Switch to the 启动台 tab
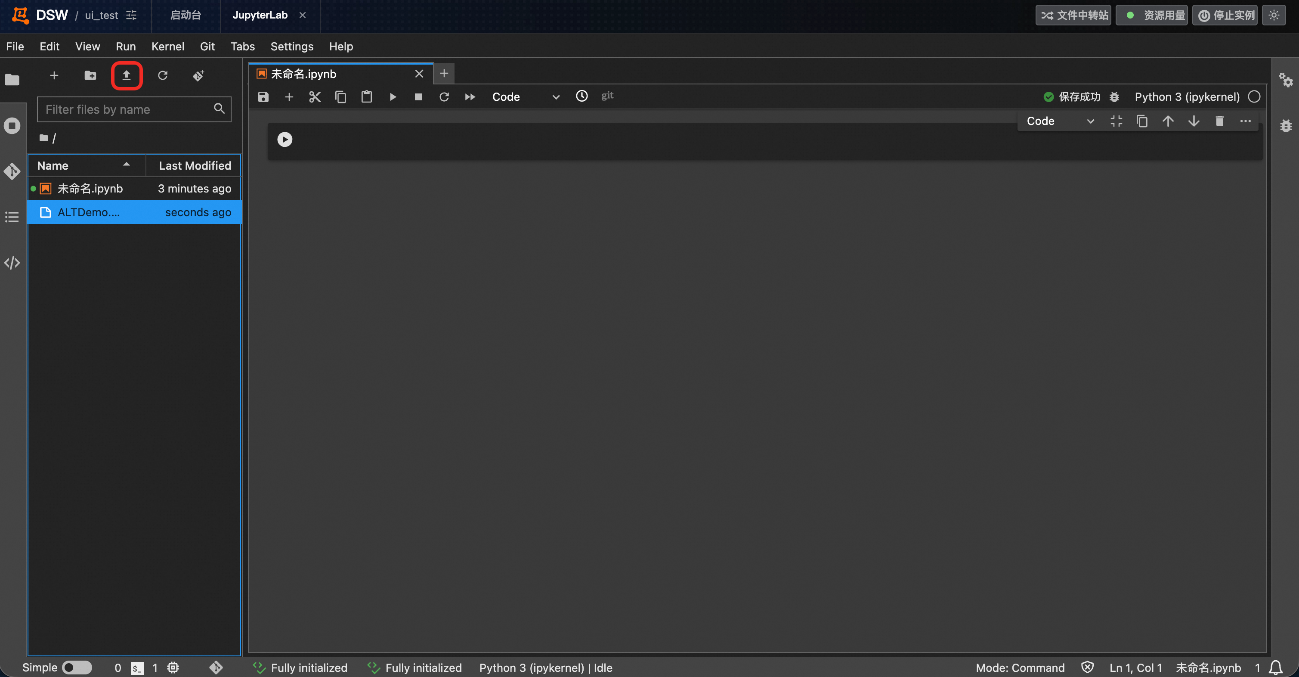 click(x=186, y=15)
